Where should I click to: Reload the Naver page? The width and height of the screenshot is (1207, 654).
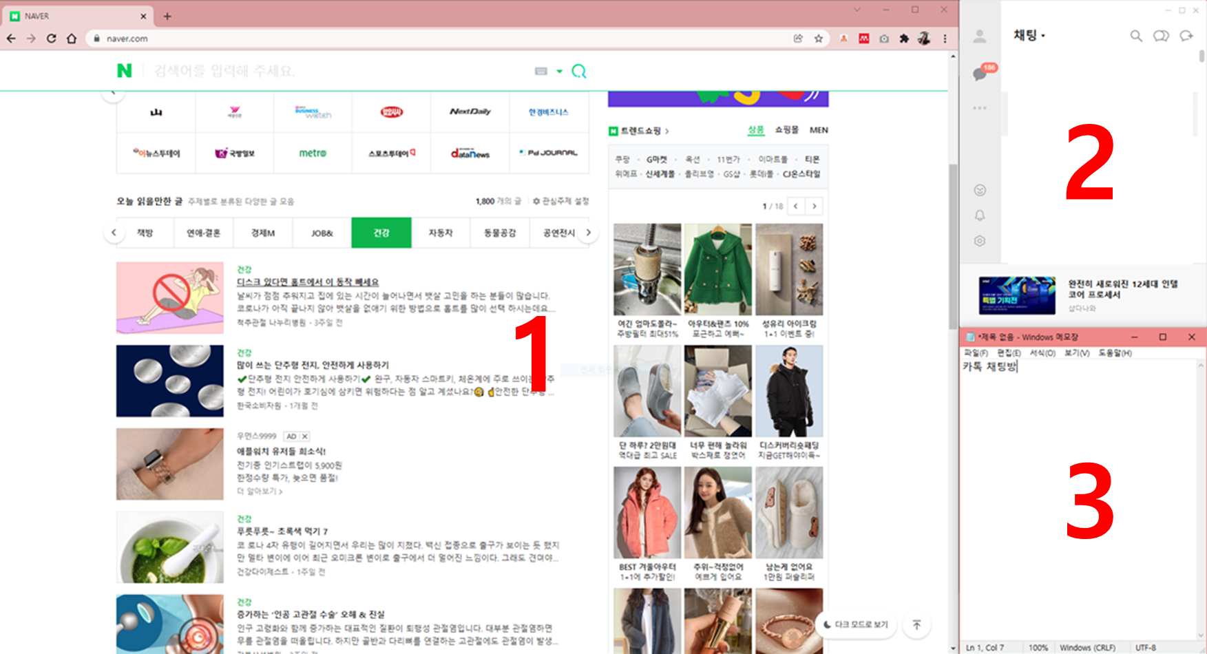[x=51, y=39]
